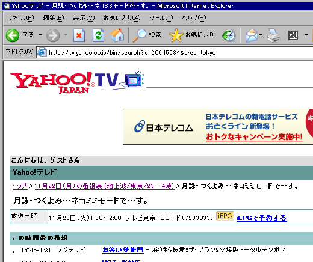Click the この時間帯の番組 section header
Screen dimensions: 313x262
coord(40,238)
